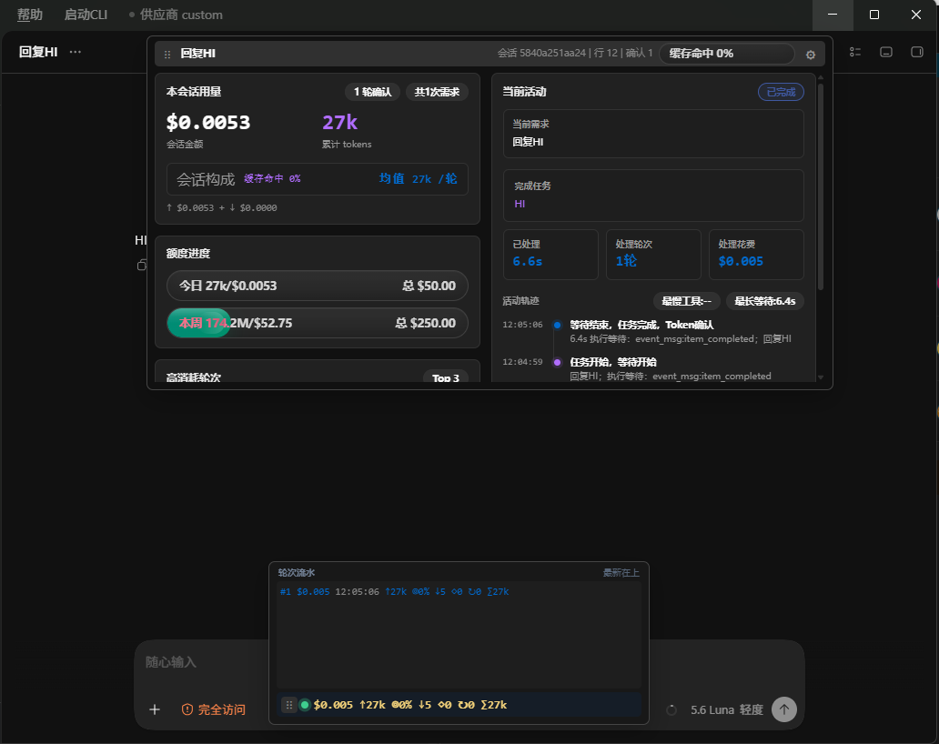Open the 启动CLI menu
The width and height of the screenshot is (939, 744).
(86, 15)
